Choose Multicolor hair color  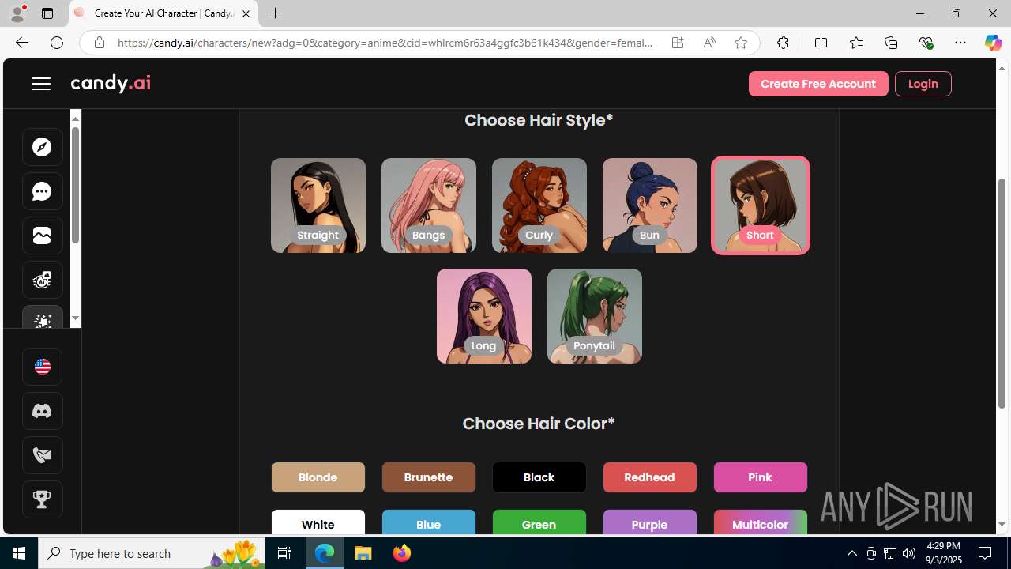[x=761, y=522]
